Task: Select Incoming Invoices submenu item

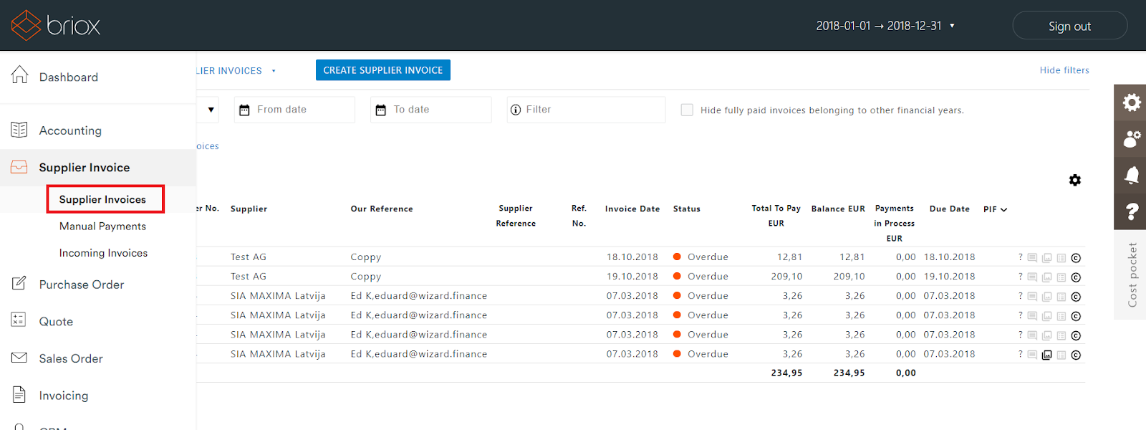Action: 103,253
